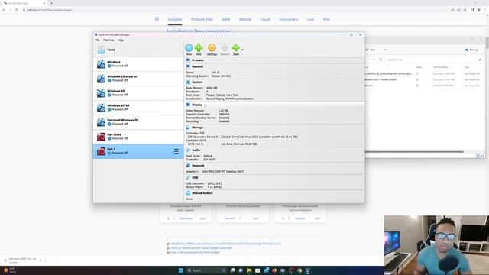Switch to the Containers tab
The image size is (489, 275).
pyautogui.click(x=289, y=19)
